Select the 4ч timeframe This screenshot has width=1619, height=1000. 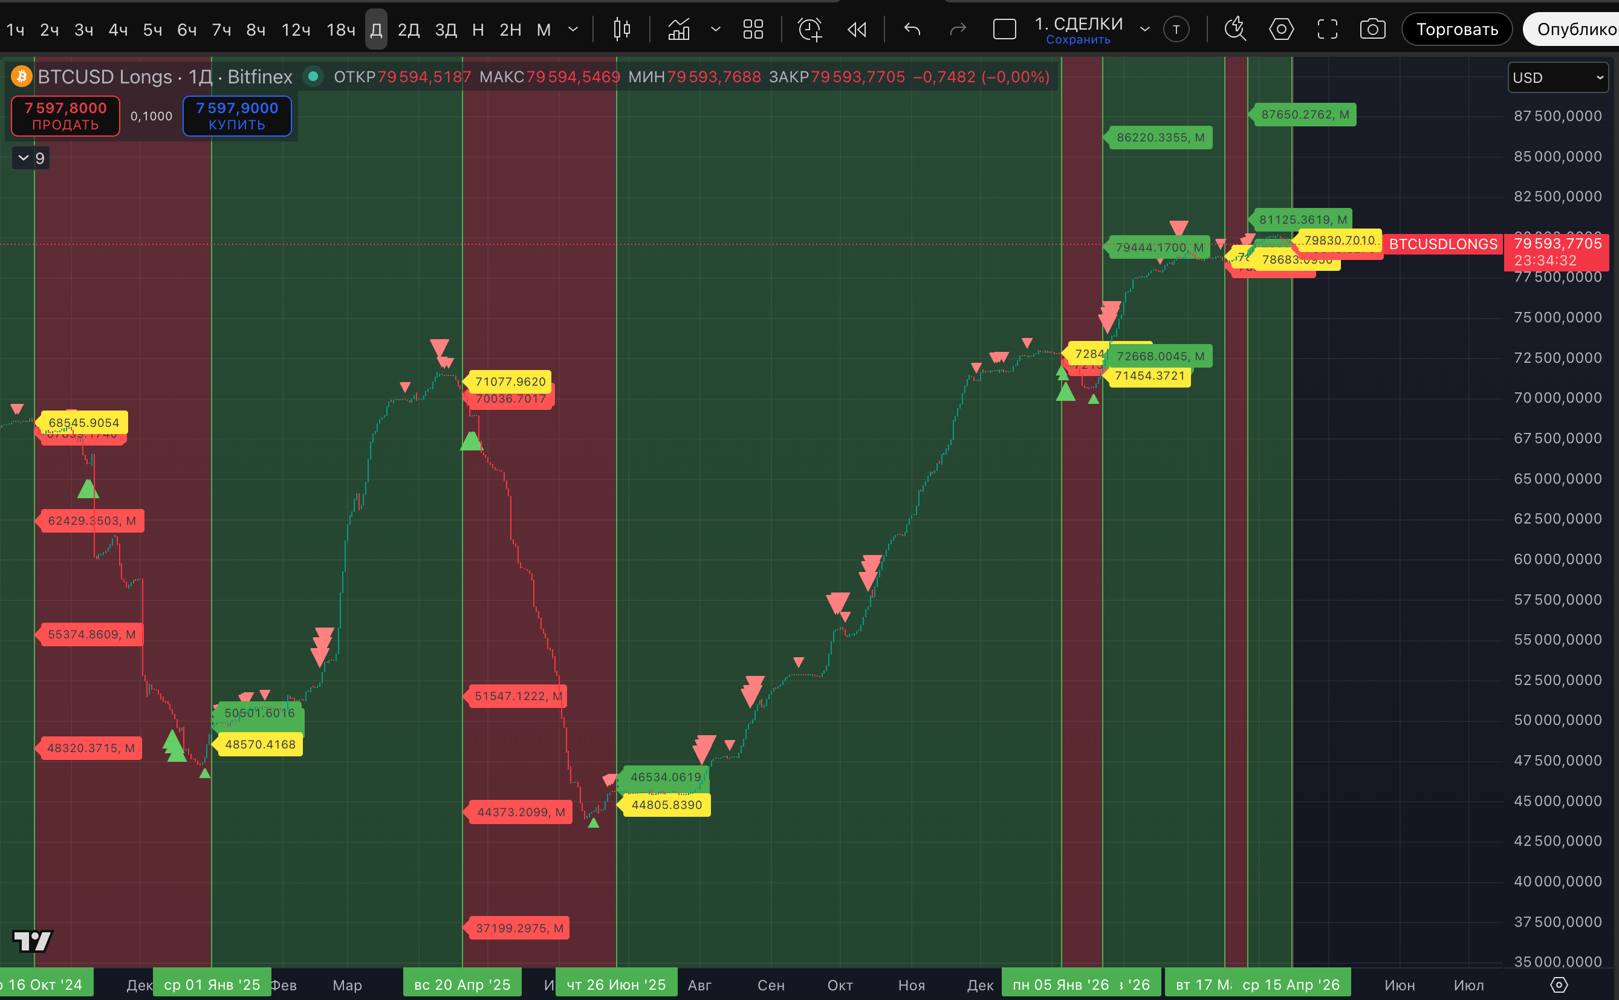pyautogui.click(x=118, y=30)
